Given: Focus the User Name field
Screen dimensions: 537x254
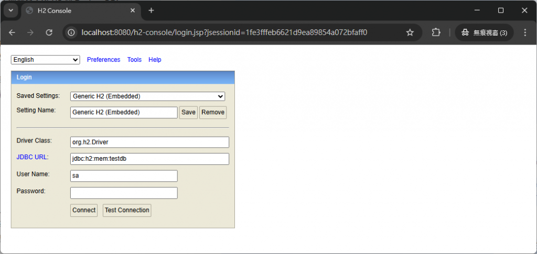Looking at the screenshot, I should pyautogui.click(x=124, y=176).
